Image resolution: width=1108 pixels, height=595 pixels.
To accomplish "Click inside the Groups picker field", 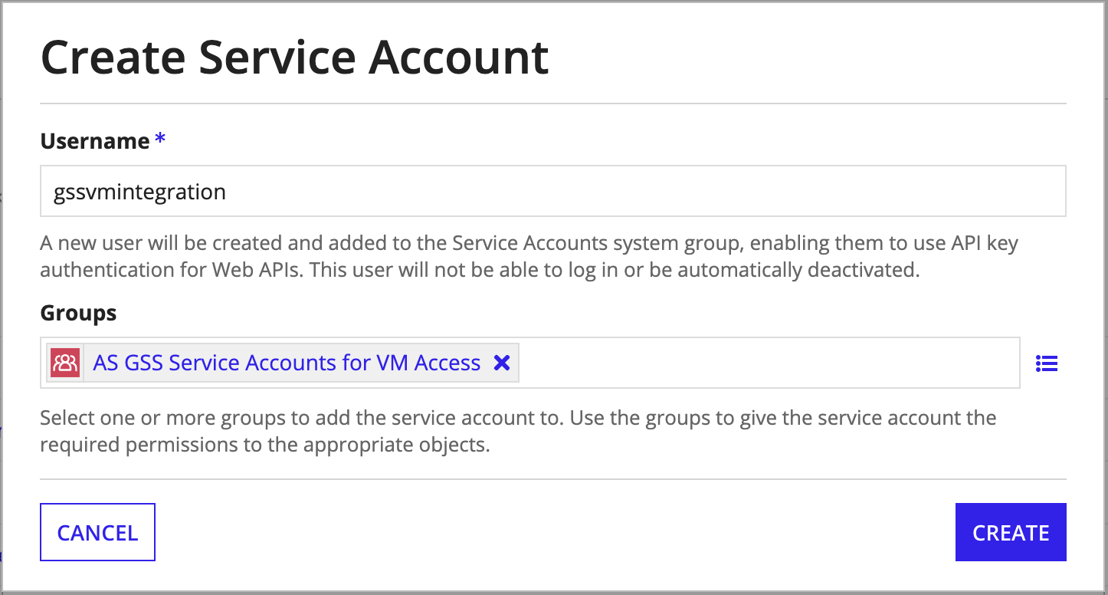I will 529,363.
